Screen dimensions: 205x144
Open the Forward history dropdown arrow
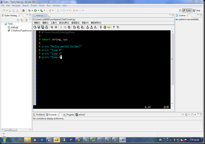(83, 10)
